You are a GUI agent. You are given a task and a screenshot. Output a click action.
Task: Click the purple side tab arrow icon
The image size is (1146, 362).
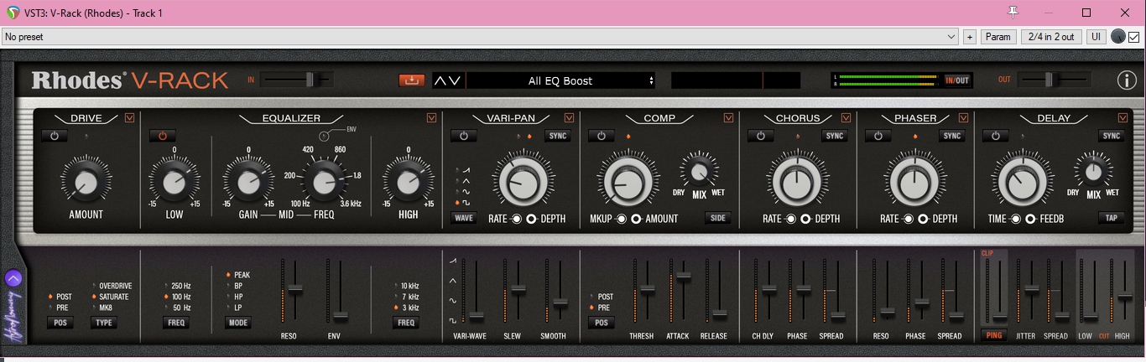click(13, 279)
